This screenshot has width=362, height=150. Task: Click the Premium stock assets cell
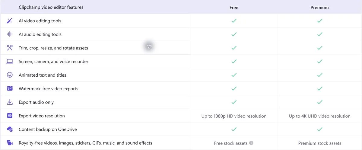320,143
